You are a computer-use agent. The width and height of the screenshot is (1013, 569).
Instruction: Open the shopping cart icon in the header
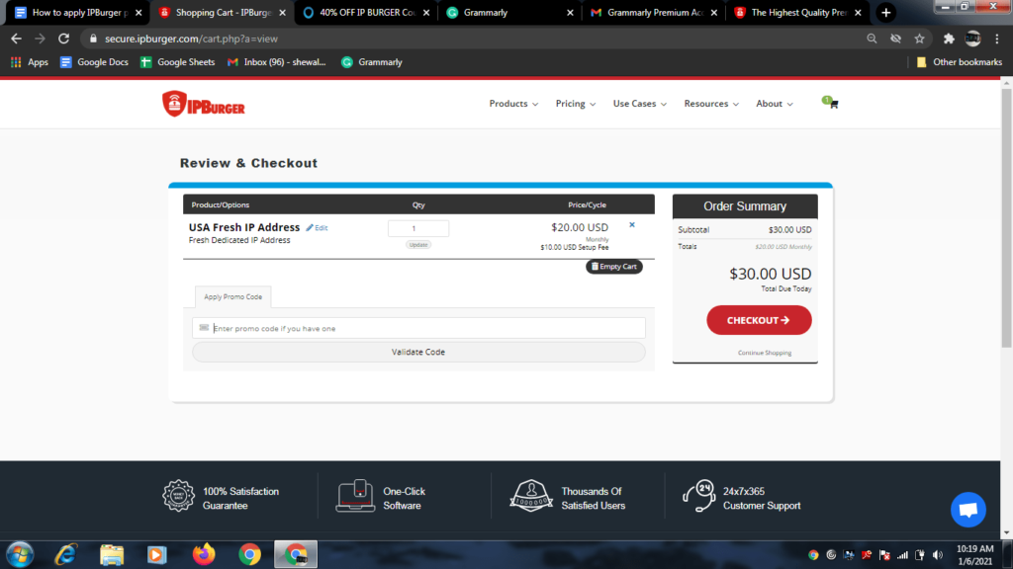831,103
